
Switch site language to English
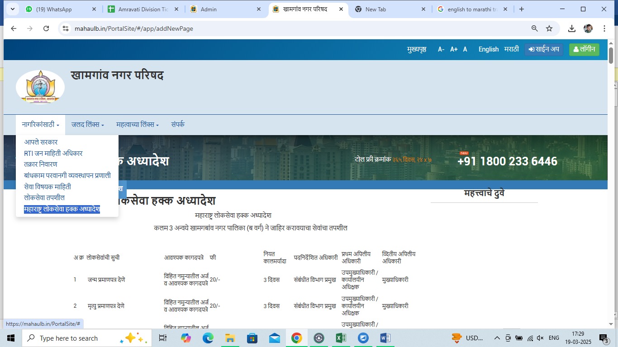pos(489,49)
